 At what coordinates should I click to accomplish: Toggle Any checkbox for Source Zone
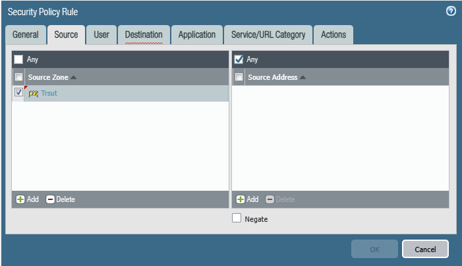(18, 59)
